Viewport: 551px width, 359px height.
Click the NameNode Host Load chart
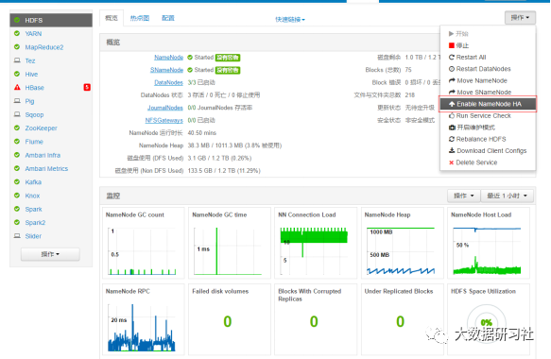[489, 243]
